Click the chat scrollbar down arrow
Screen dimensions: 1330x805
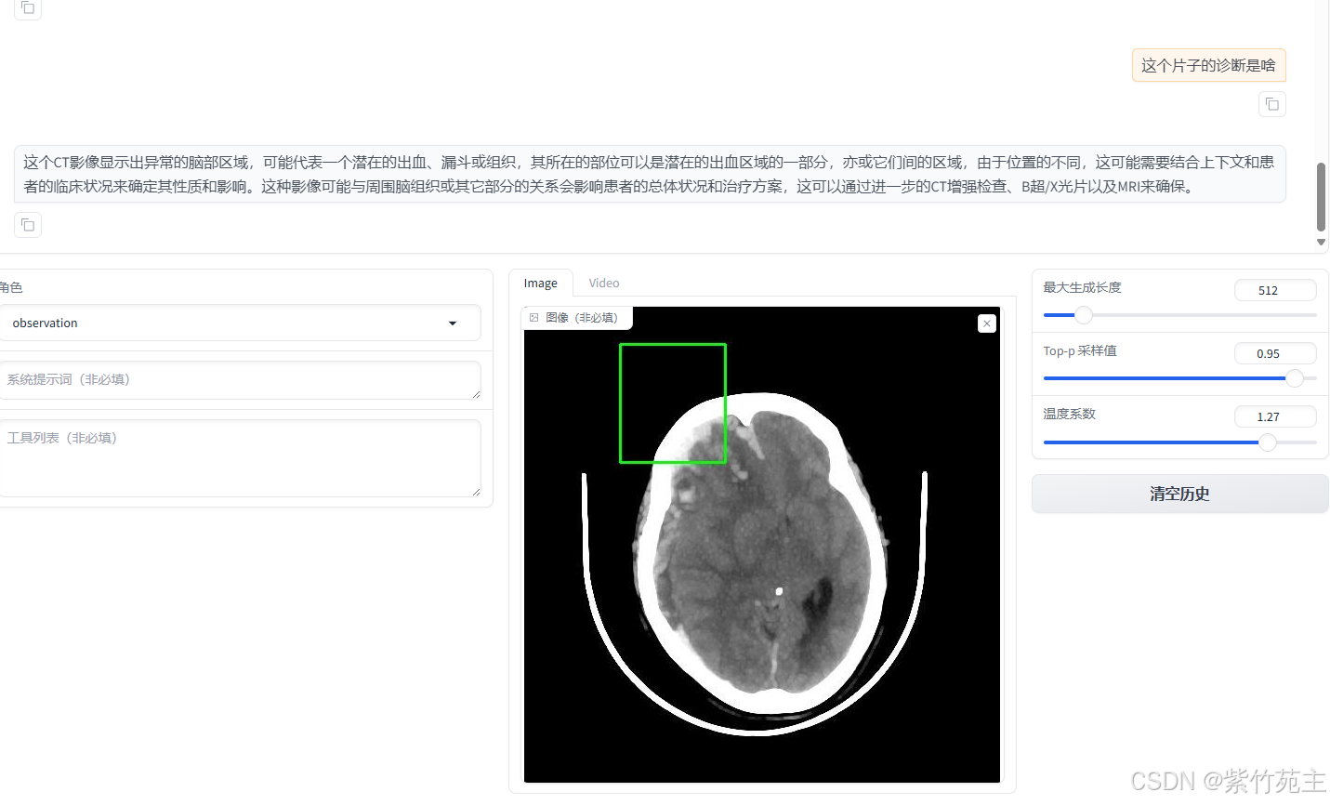click(x=1321, y=242)
